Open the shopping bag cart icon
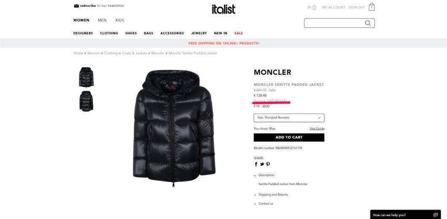 [372, 7]
